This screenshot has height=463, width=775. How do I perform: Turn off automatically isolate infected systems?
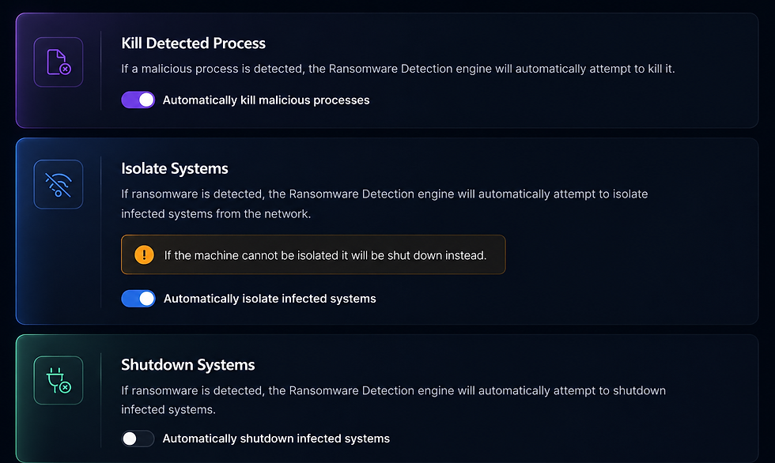(x=138, y=299)
